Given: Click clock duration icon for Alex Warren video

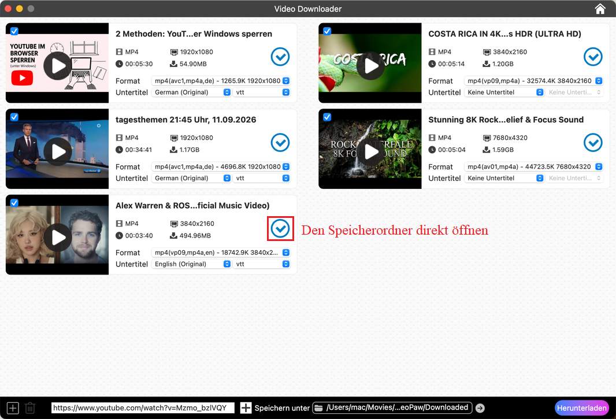Looking at the screenshot, I should pyautogui.click(x=119, y=236).
